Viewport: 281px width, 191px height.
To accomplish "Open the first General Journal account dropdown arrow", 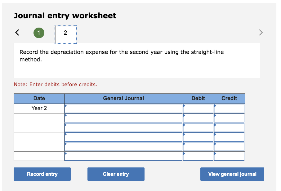I will click(x=65, y=106).
